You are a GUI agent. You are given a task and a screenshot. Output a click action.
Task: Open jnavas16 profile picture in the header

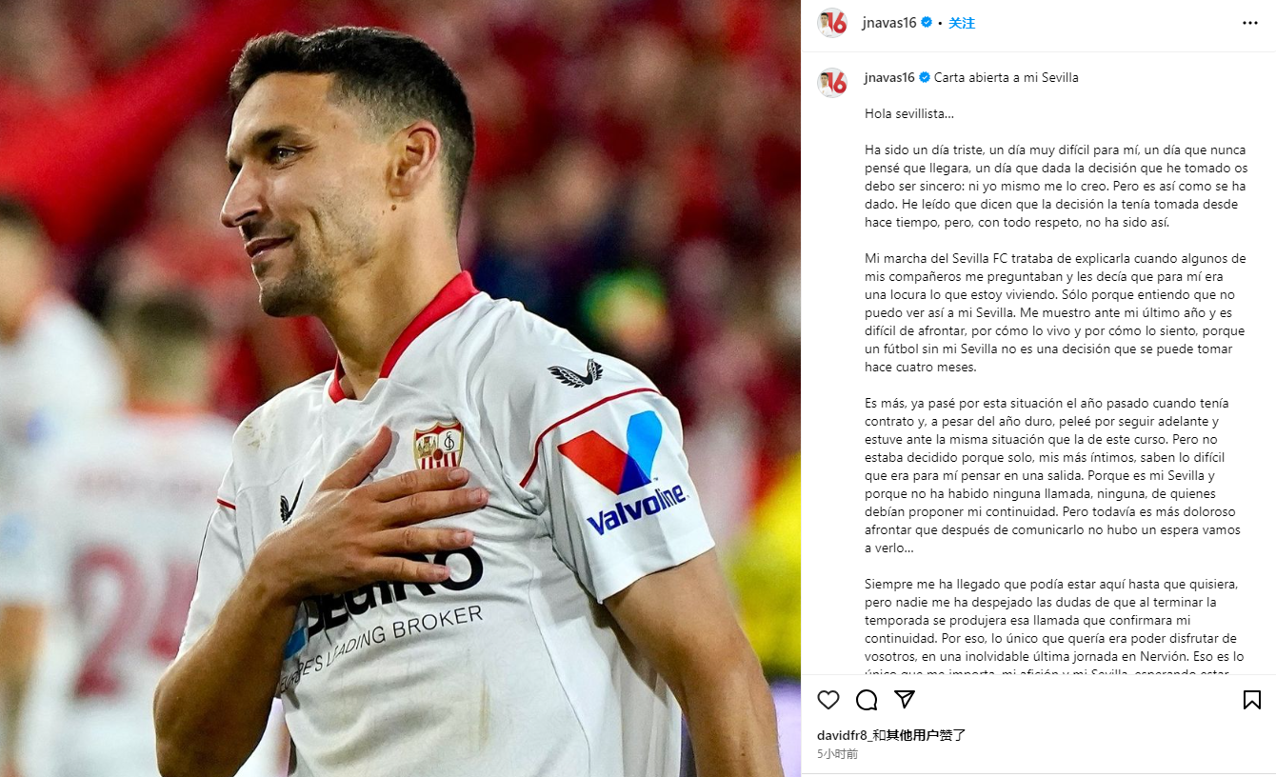(x=832, y=23)
